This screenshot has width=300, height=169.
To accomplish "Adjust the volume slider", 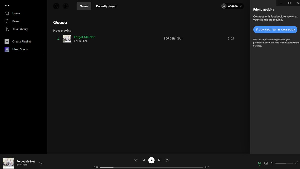I will (284, 163).
